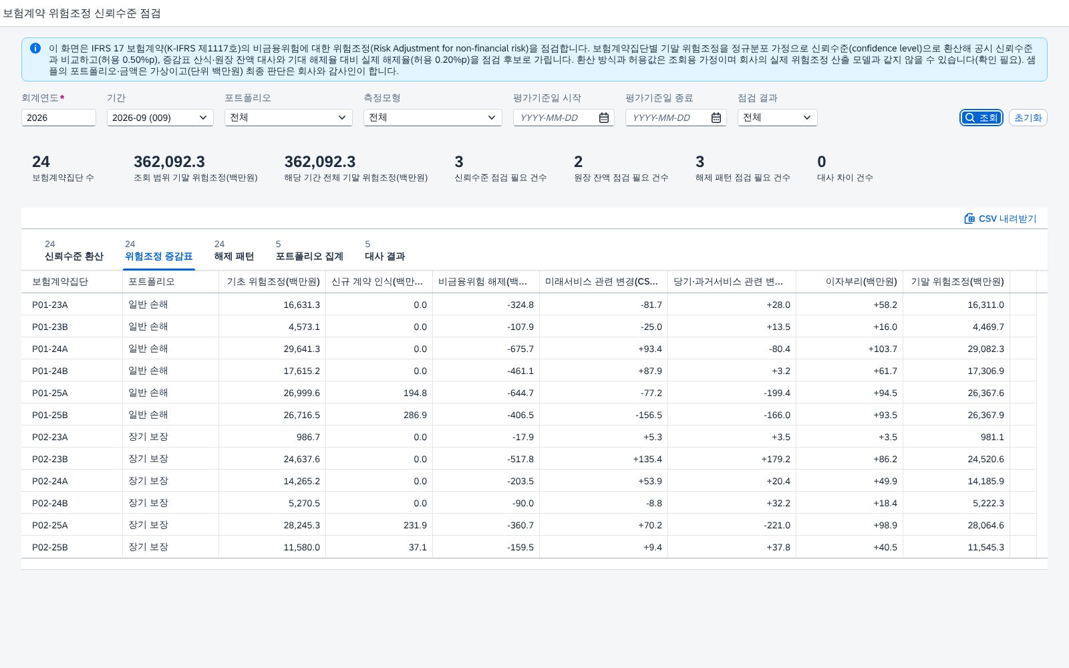
Task: Click the 평가기준일 시작 date text field
Action: click(x=556, y=118)
